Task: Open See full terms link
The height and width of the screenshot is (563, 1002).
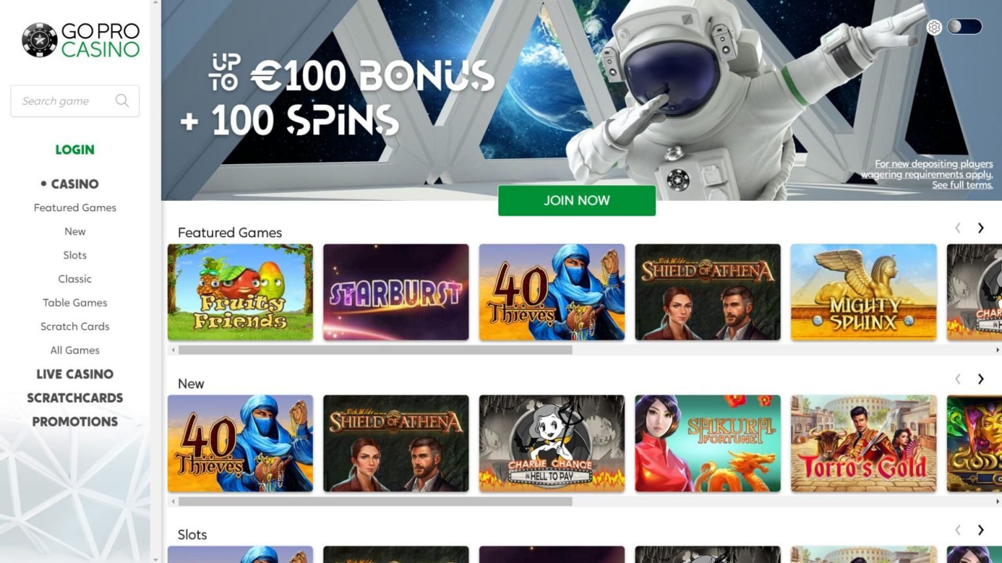Action: coord(962,185)
